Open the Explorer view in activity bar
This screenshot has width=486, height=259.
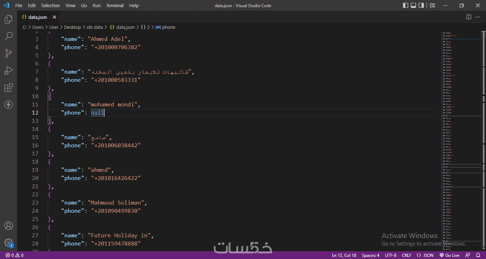click(9, 19)
